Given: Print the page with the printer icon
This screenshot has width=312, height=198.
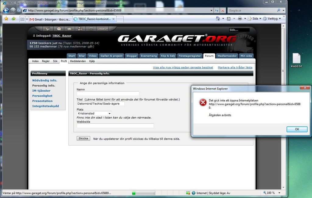Looking at the screenshot, I should [240, 19].
